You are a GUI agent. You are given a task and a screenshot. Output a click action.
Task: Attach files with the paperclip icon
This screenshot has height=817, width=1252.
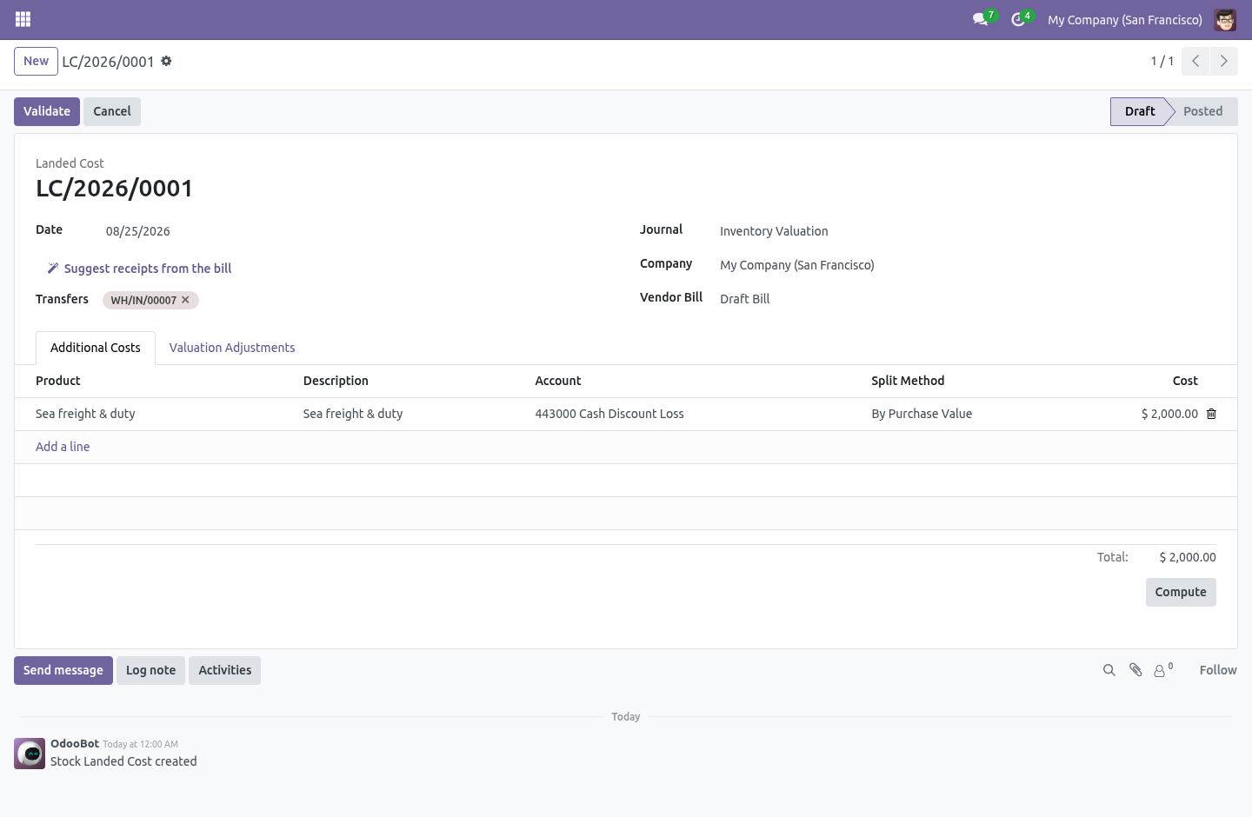coord(1135,670)
